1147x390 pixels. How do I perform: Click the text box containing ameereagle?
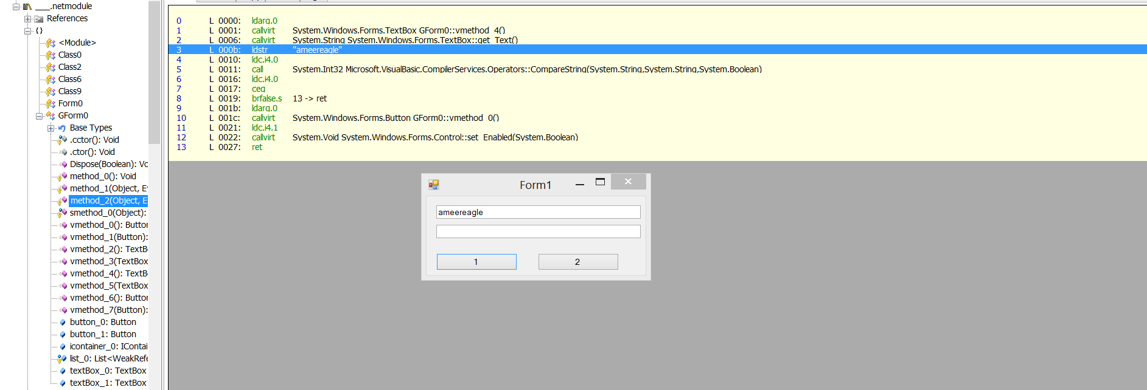tap(538, 212)
